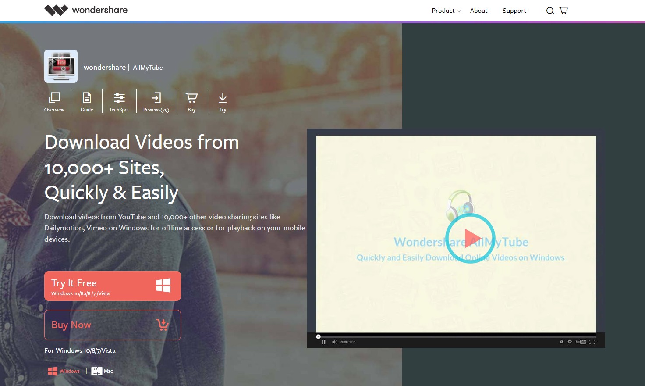Click the 'wondershare |' brand text
Image resolution: width=645 pixels, height=386 pixels.
coord(106,68)
